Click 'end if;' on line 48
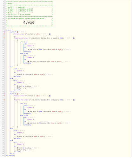This screenshot has height=158, width=132. (13, 92)
